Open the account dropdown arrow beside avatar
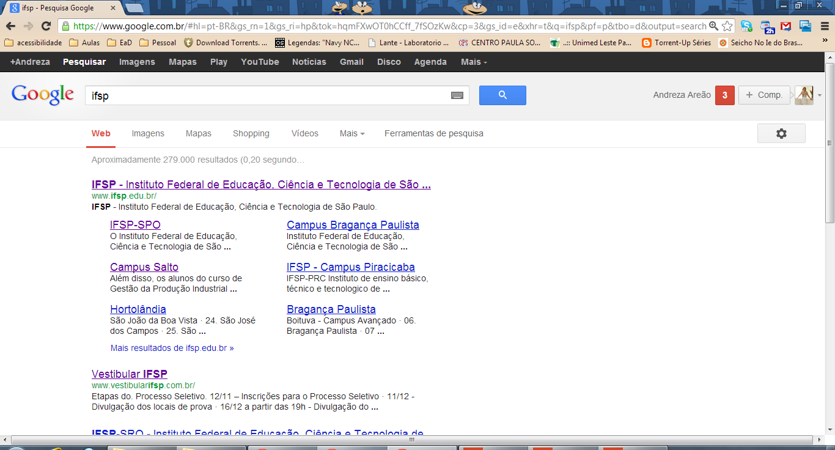 tap(820, 96)
